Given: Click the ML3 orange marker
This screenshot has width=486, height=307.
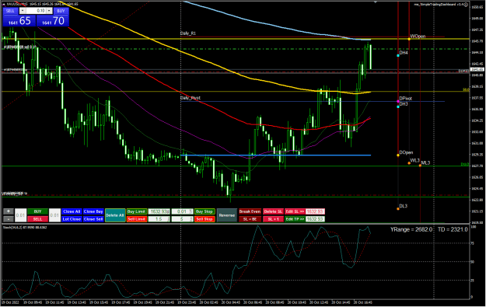Looking at the screenshot, I should point(420,166).
